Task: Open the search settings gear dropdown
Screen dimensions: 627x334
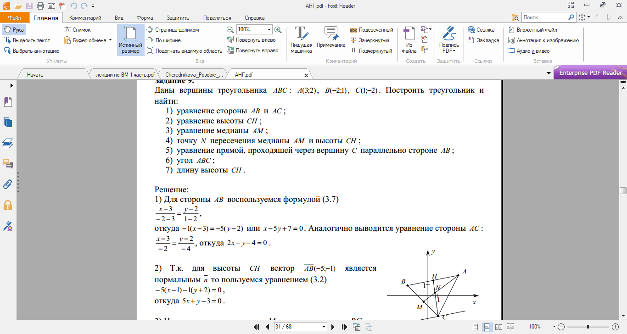Action: click(584, 17)
